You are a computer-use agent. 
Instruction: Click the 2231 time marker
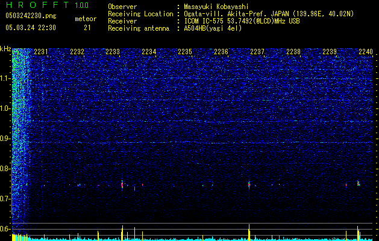pyautogui.click(x=40, y=52)
